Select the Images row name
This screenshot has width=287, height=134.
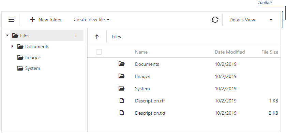(142, 76)
